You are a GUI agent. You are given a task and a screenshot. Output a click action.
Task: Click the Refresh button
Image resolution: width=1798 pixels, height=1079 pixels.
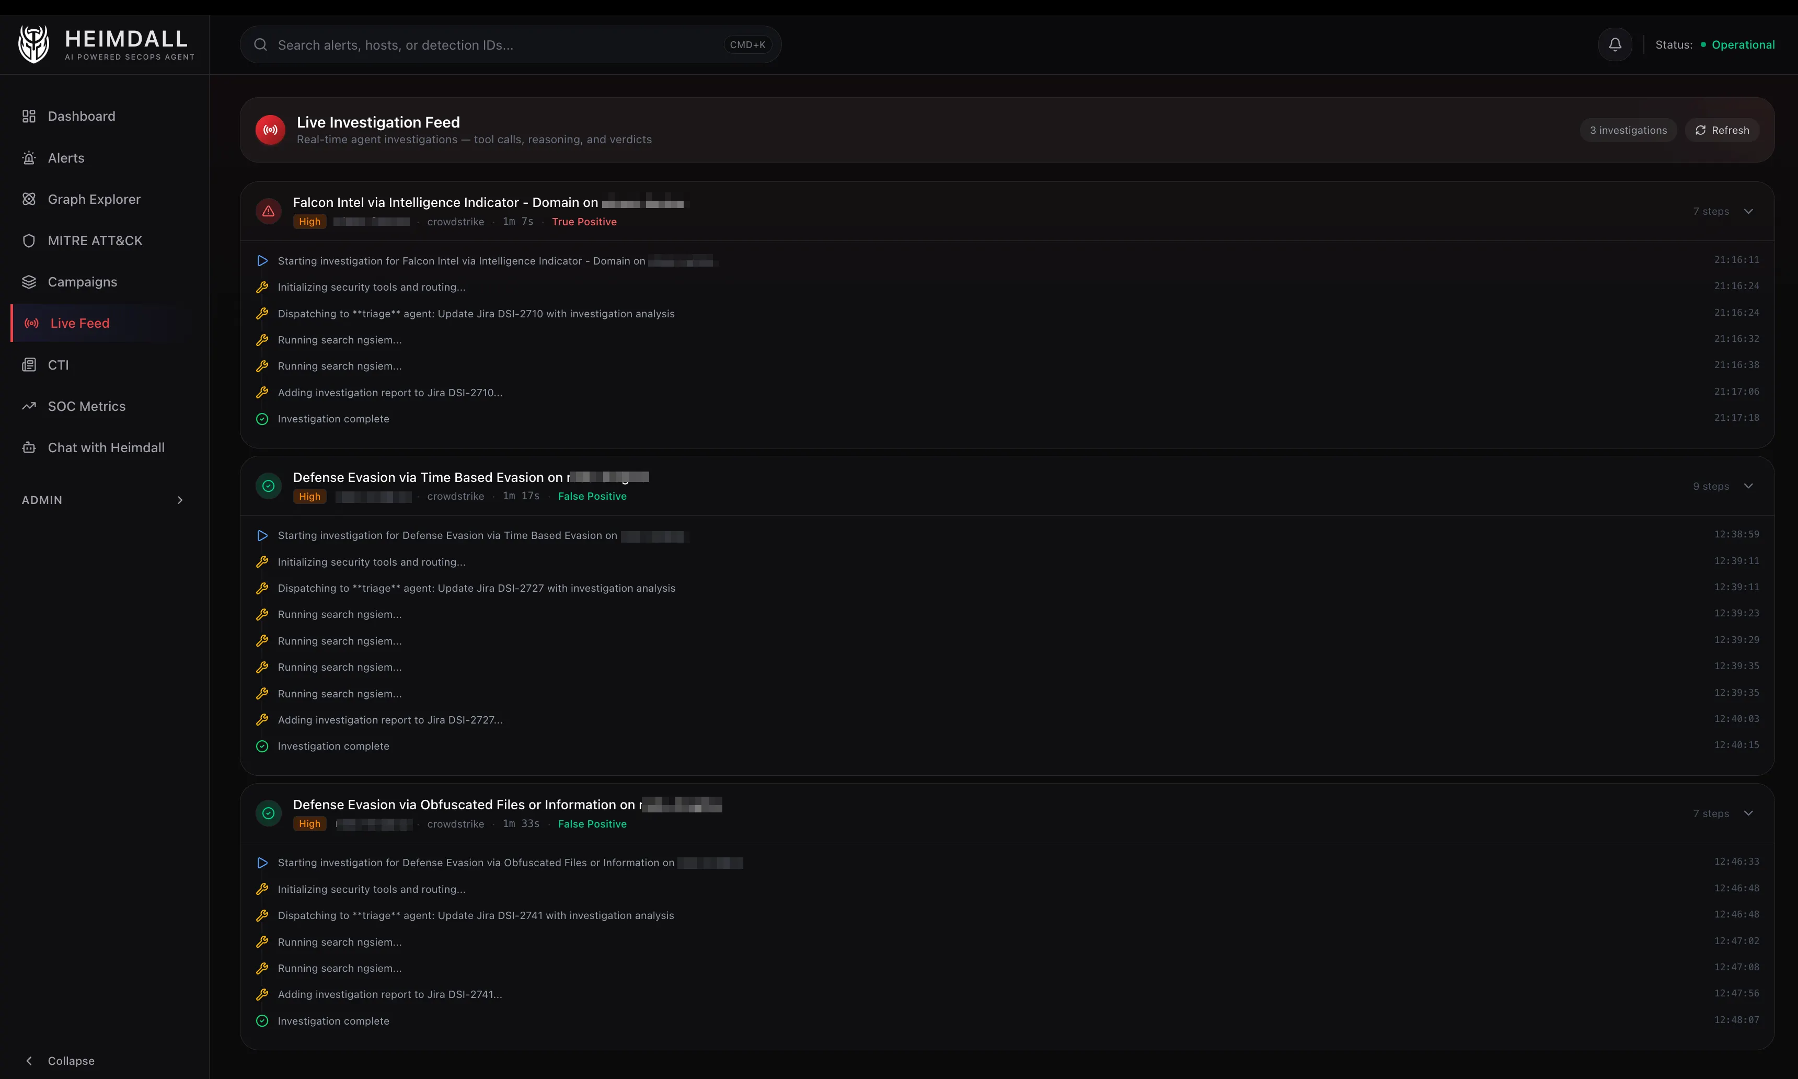[x=1723, y=130]
